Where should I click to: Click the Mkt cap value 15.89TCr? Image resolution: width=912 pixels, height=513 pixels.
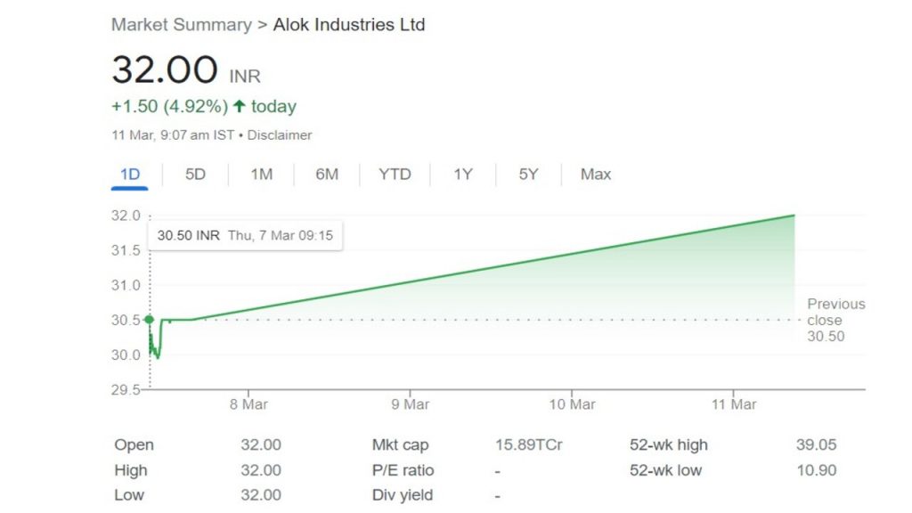[x=529, y=445]
